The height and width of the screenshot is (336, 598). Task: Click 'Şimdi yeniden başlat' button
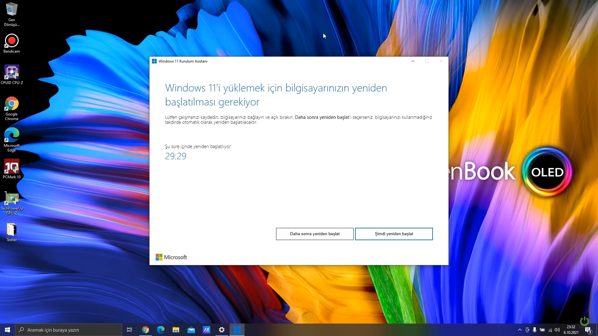click(394, 234)
